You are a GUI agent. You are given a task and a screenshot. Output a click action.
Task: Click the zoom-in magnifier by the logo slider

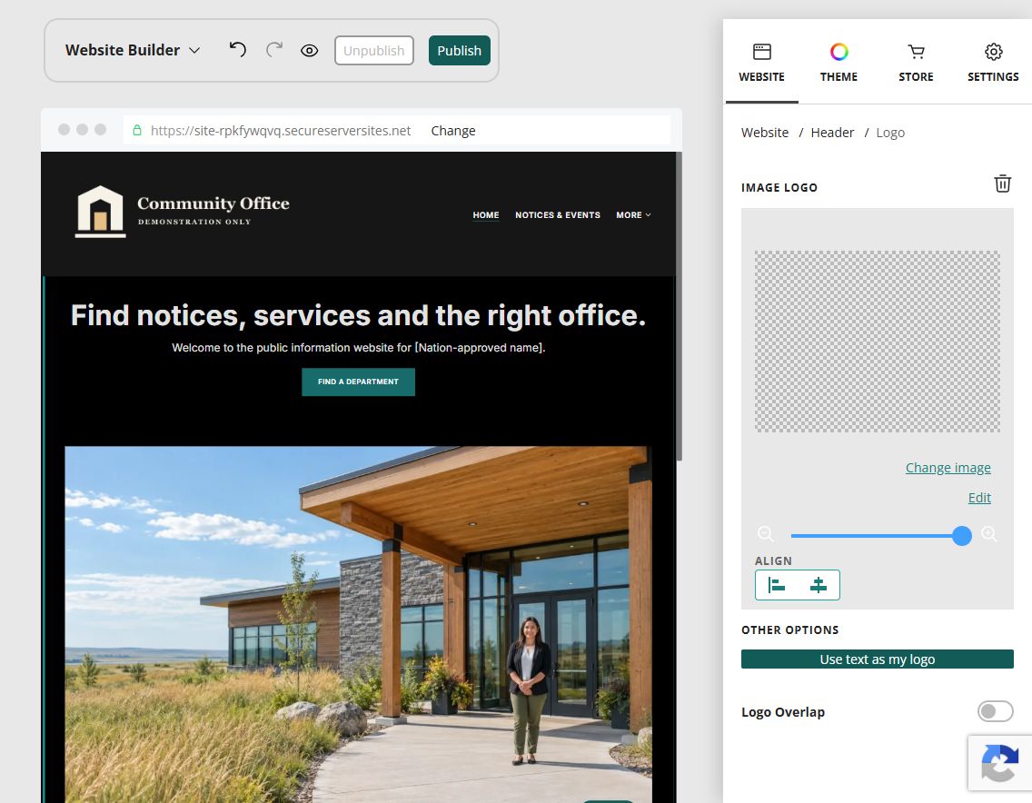pyautogui.click(x=988, y=534)
